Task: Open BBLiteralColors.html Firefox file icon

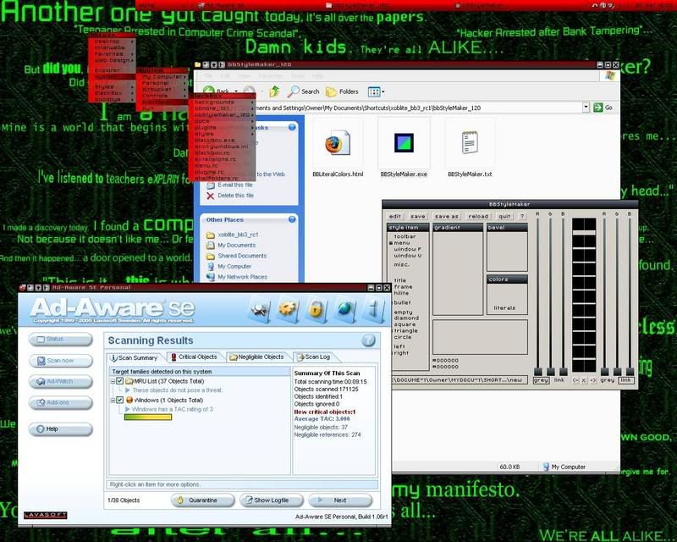Action: tap(337, 145)
